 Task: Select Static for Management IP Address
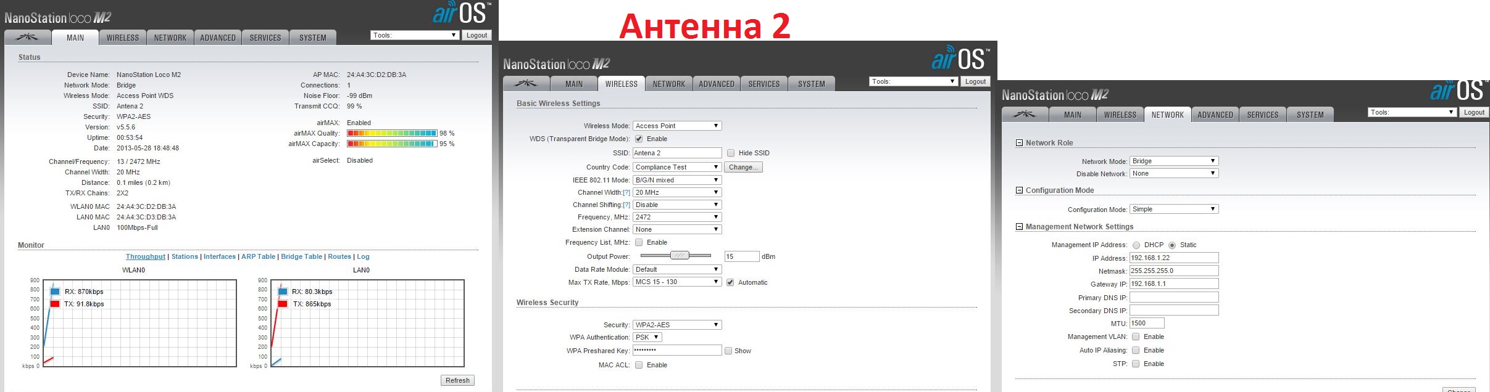(1172, 245)
